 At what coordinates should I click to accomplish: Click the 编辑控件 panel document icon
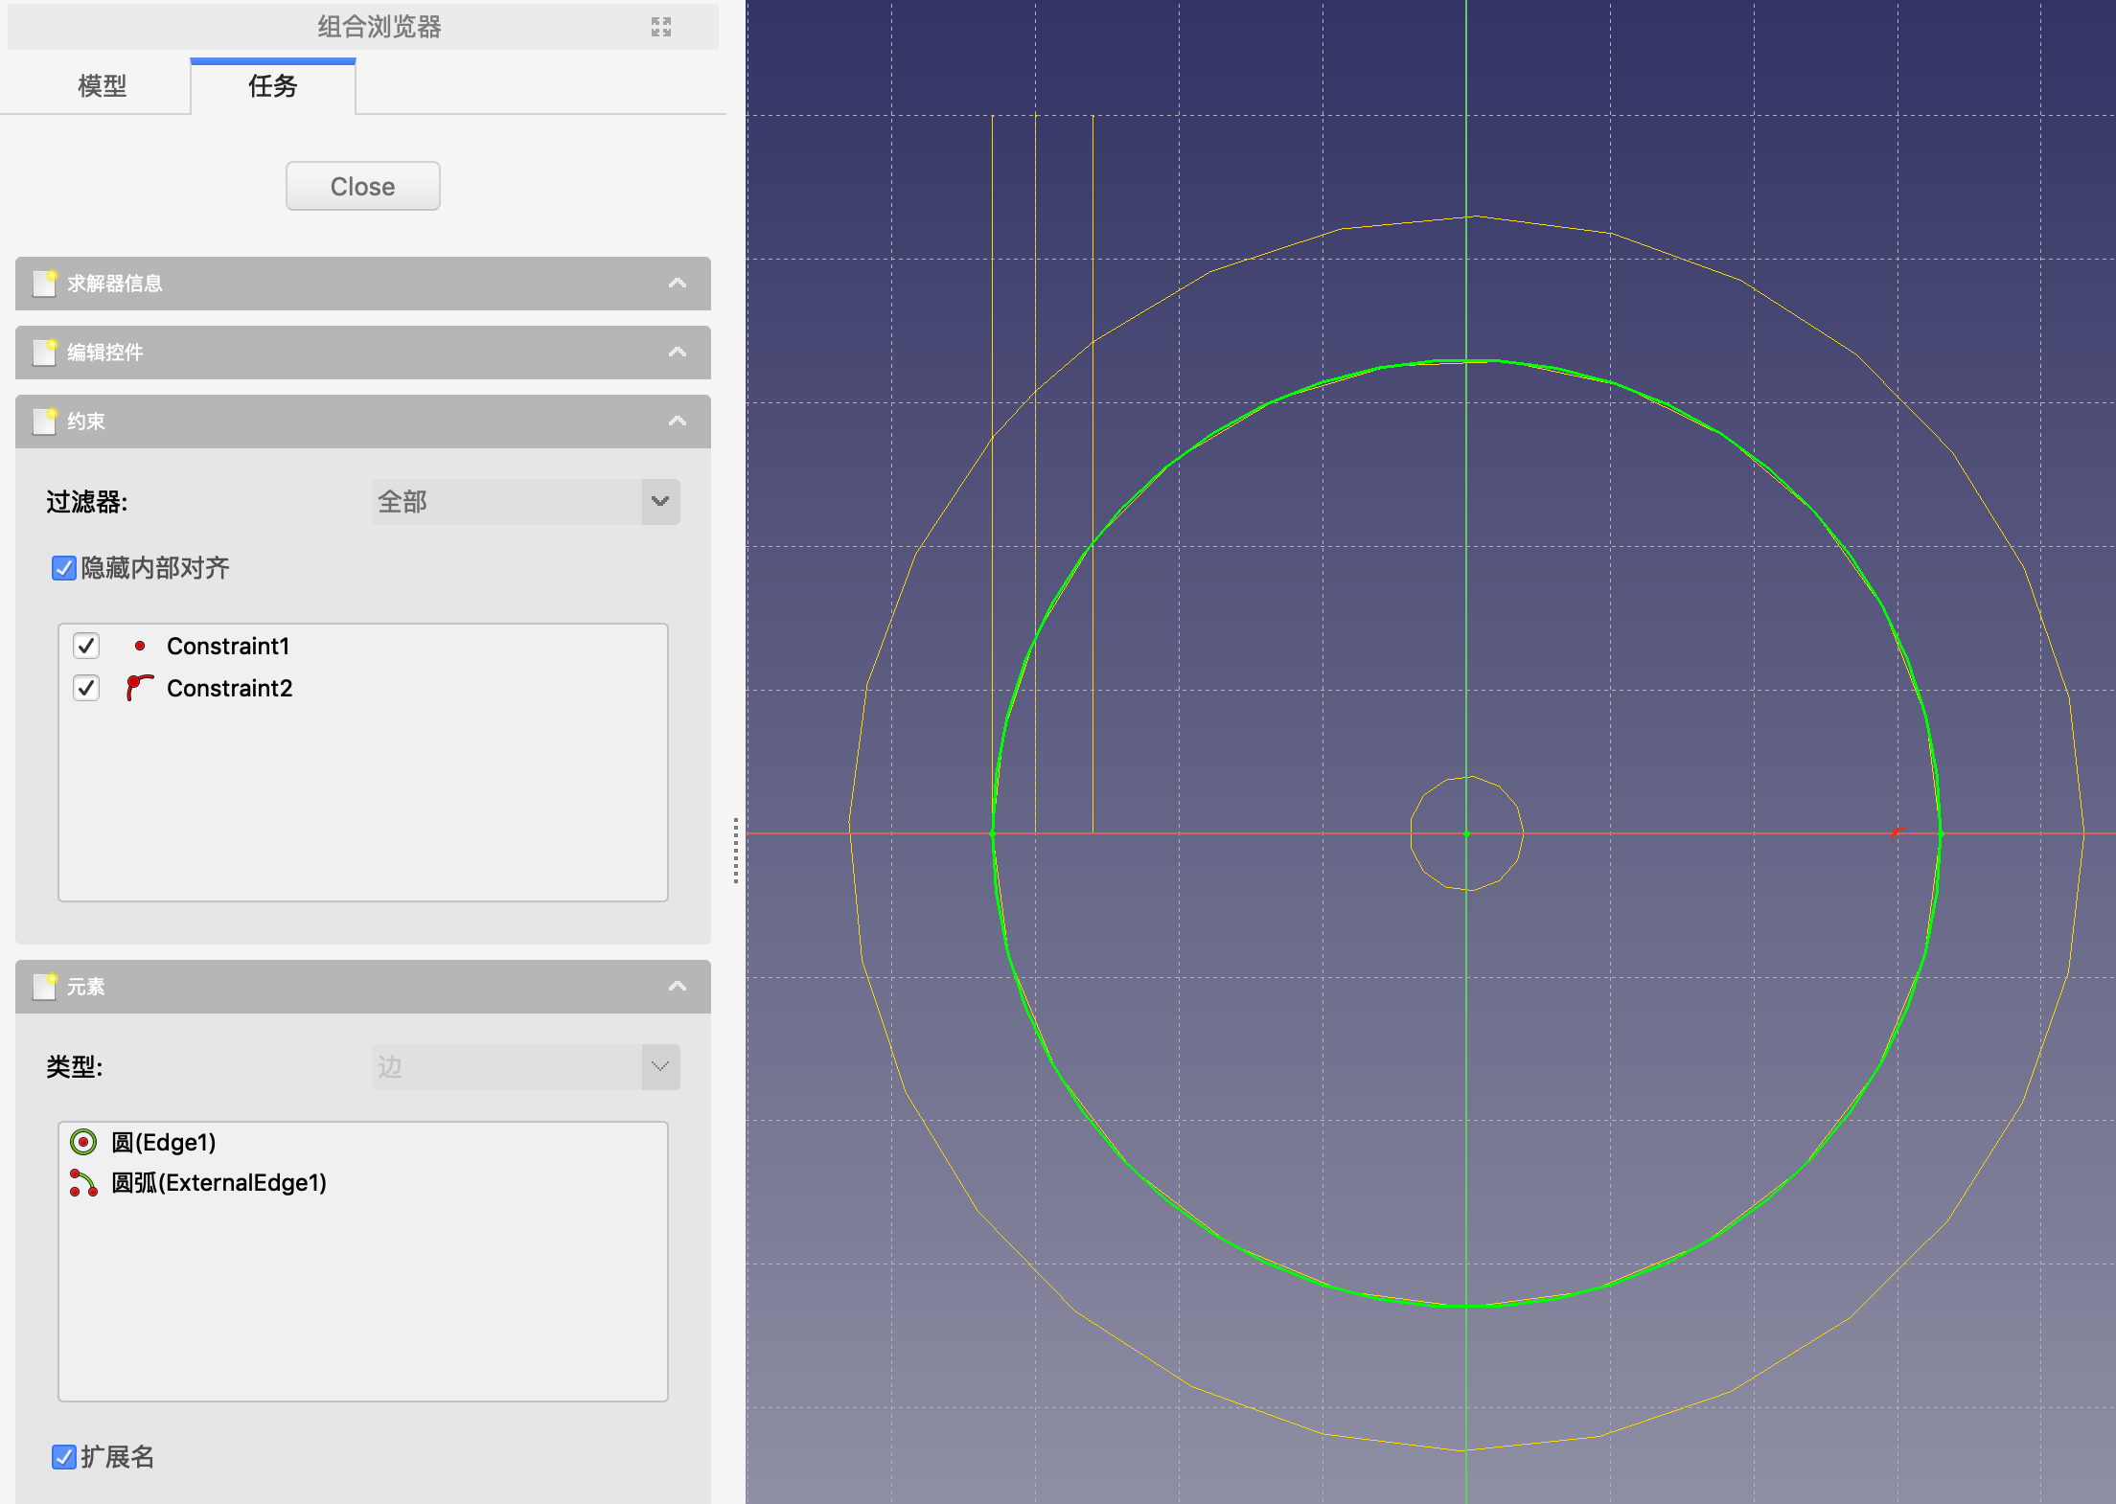(45, 353)
